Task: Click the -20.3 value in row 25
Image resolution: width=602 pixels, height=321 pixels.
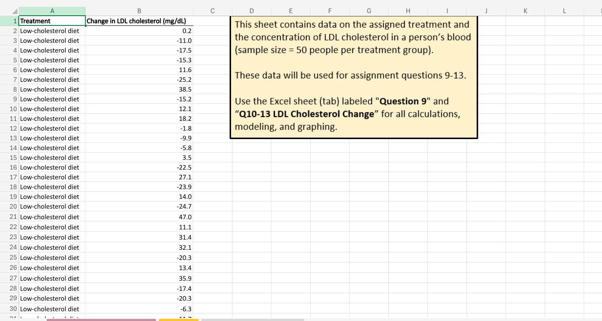Action: pos(139,258)
